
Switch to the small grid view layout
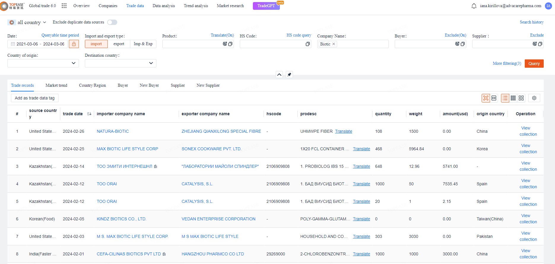[x=513, y=98]
